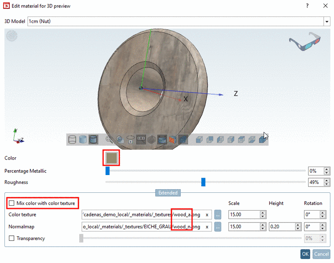Click the Normalmap Scale 15.00 field
This screenshot has width=334, height=263.
click(x=244, y=227)
